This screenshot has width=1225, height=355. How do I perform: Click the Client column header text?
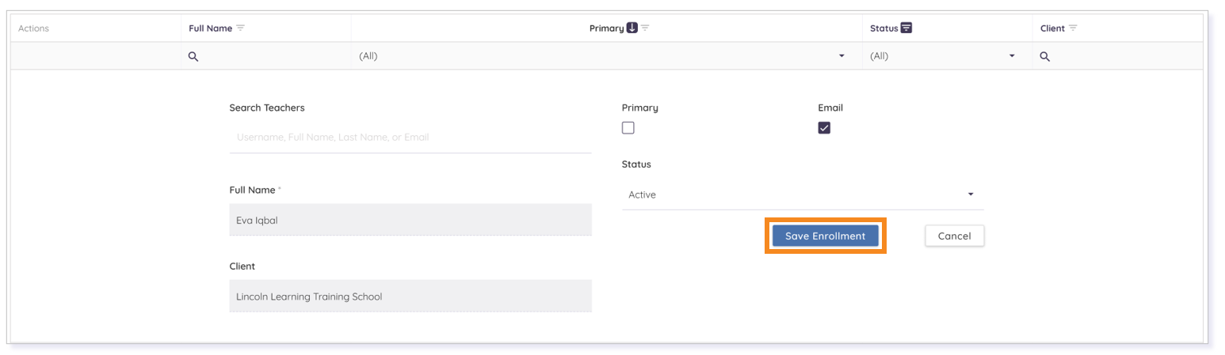click(1052, 28)
